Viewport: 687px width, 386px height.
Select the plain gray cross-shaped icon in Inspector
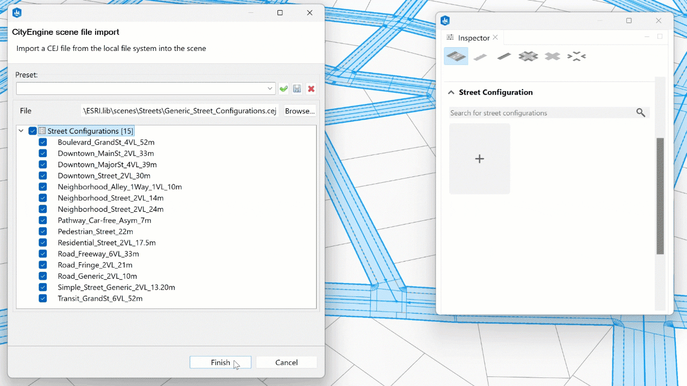pyautogui.click(x=552, y=56)
